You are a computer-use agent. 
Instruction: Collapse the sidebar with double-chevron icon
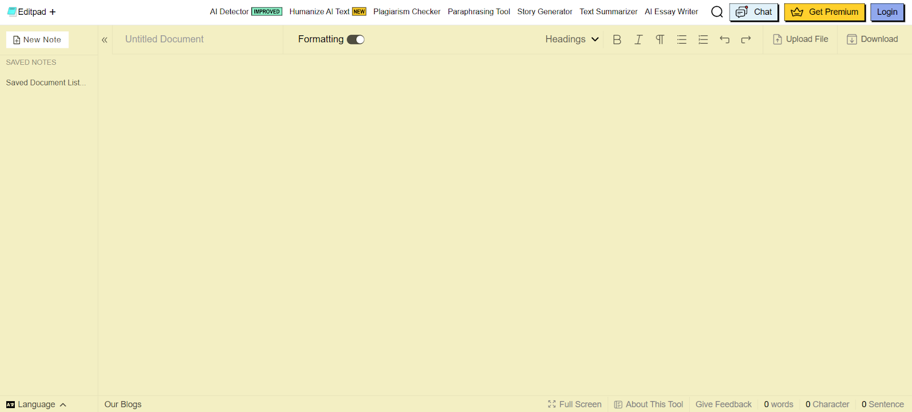point(105,40)
